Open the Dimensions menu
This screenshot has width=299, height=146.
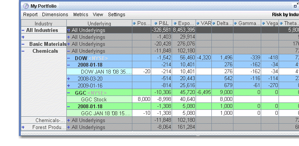[55, 15]
